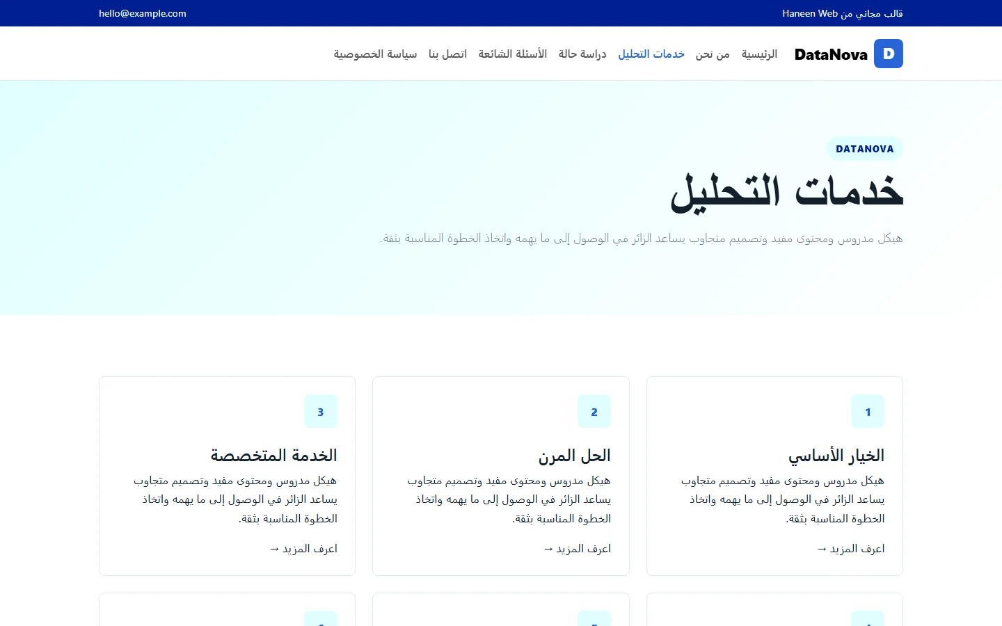
Task: Go to the من نحن page
Action: (x=713, y=54)
